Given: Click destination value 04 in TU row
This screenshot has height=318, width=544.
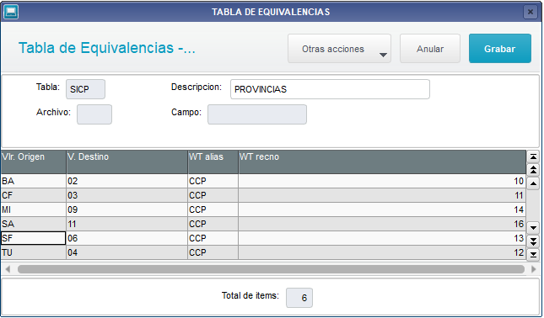Looking at the screenshot, I should tap(127, 252).
